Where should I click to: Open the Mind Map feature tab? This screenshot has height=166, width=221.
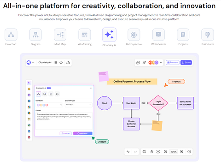[60, 37]
